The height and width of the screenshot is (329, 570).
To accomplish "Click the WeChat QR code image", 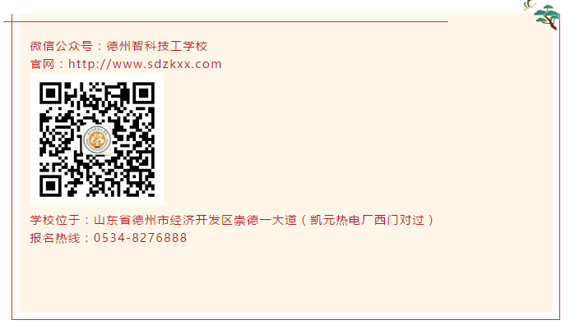I will (x=97, y=139).
